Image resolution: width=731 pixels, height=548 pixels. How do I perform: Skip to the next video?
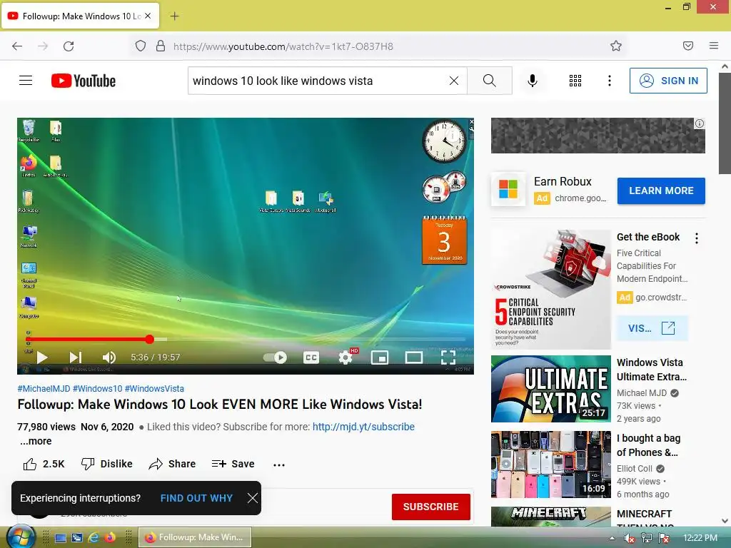pos(75,357)
